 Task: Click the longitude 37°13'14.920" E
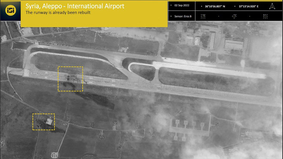249,6
